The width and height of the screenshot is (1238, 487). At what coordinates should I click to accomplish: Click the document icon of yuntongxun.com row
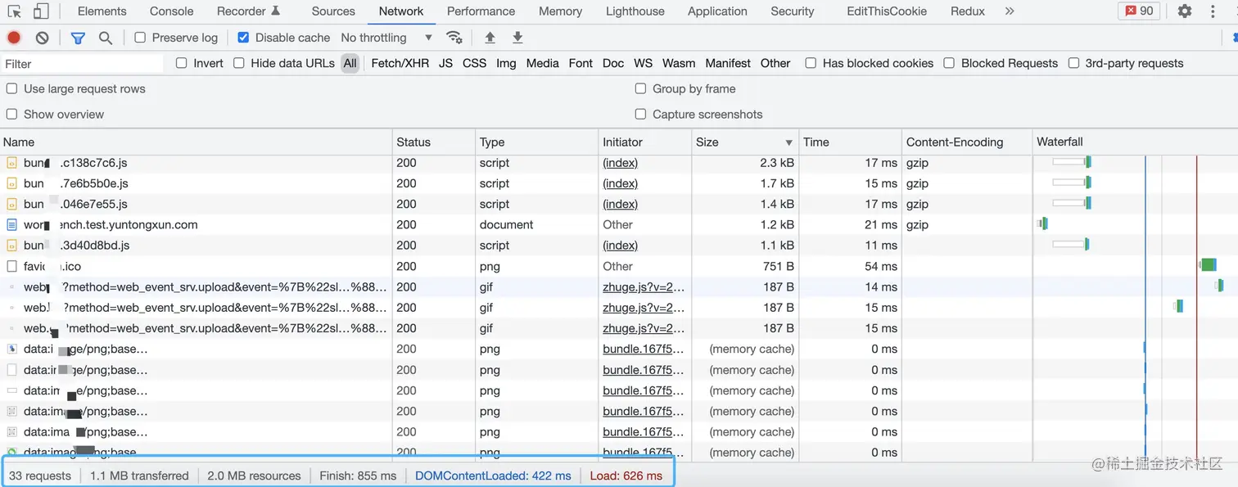(11, 224)
